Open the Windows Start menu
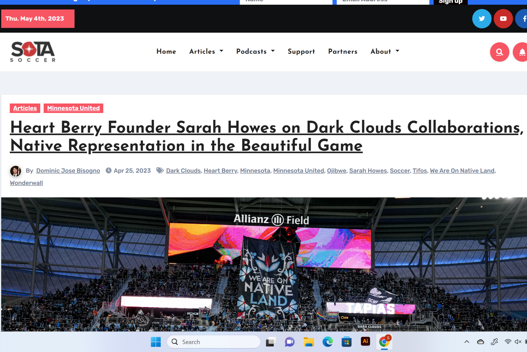Image resolution: width=527 pixels, height=352 pixels. point(156,342)
